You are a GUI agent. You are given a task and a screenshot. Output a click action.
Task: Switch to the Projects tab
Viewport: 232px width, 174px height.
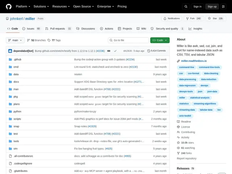pos(125,29)
